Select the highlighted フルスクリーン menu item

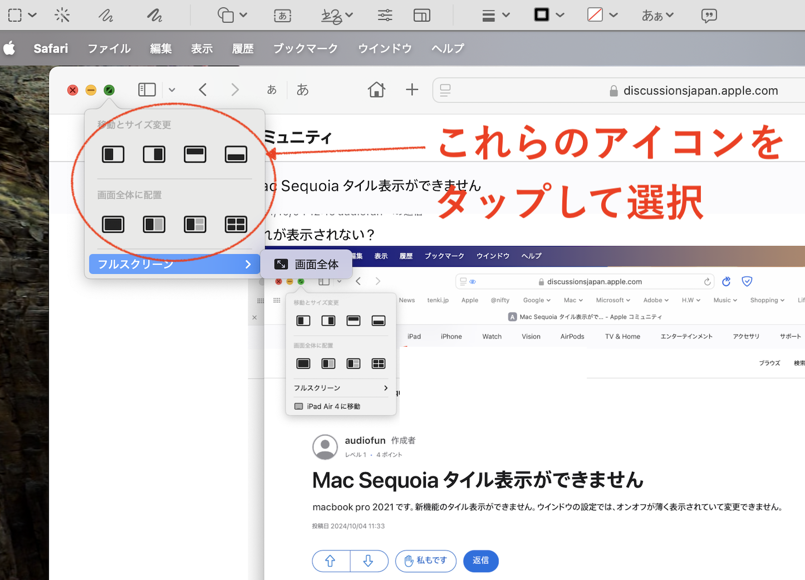point(174,264)
